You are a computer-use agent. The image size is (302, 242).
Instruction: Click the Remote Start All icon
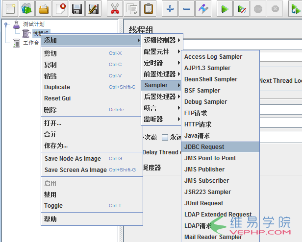tap(295, 9)
